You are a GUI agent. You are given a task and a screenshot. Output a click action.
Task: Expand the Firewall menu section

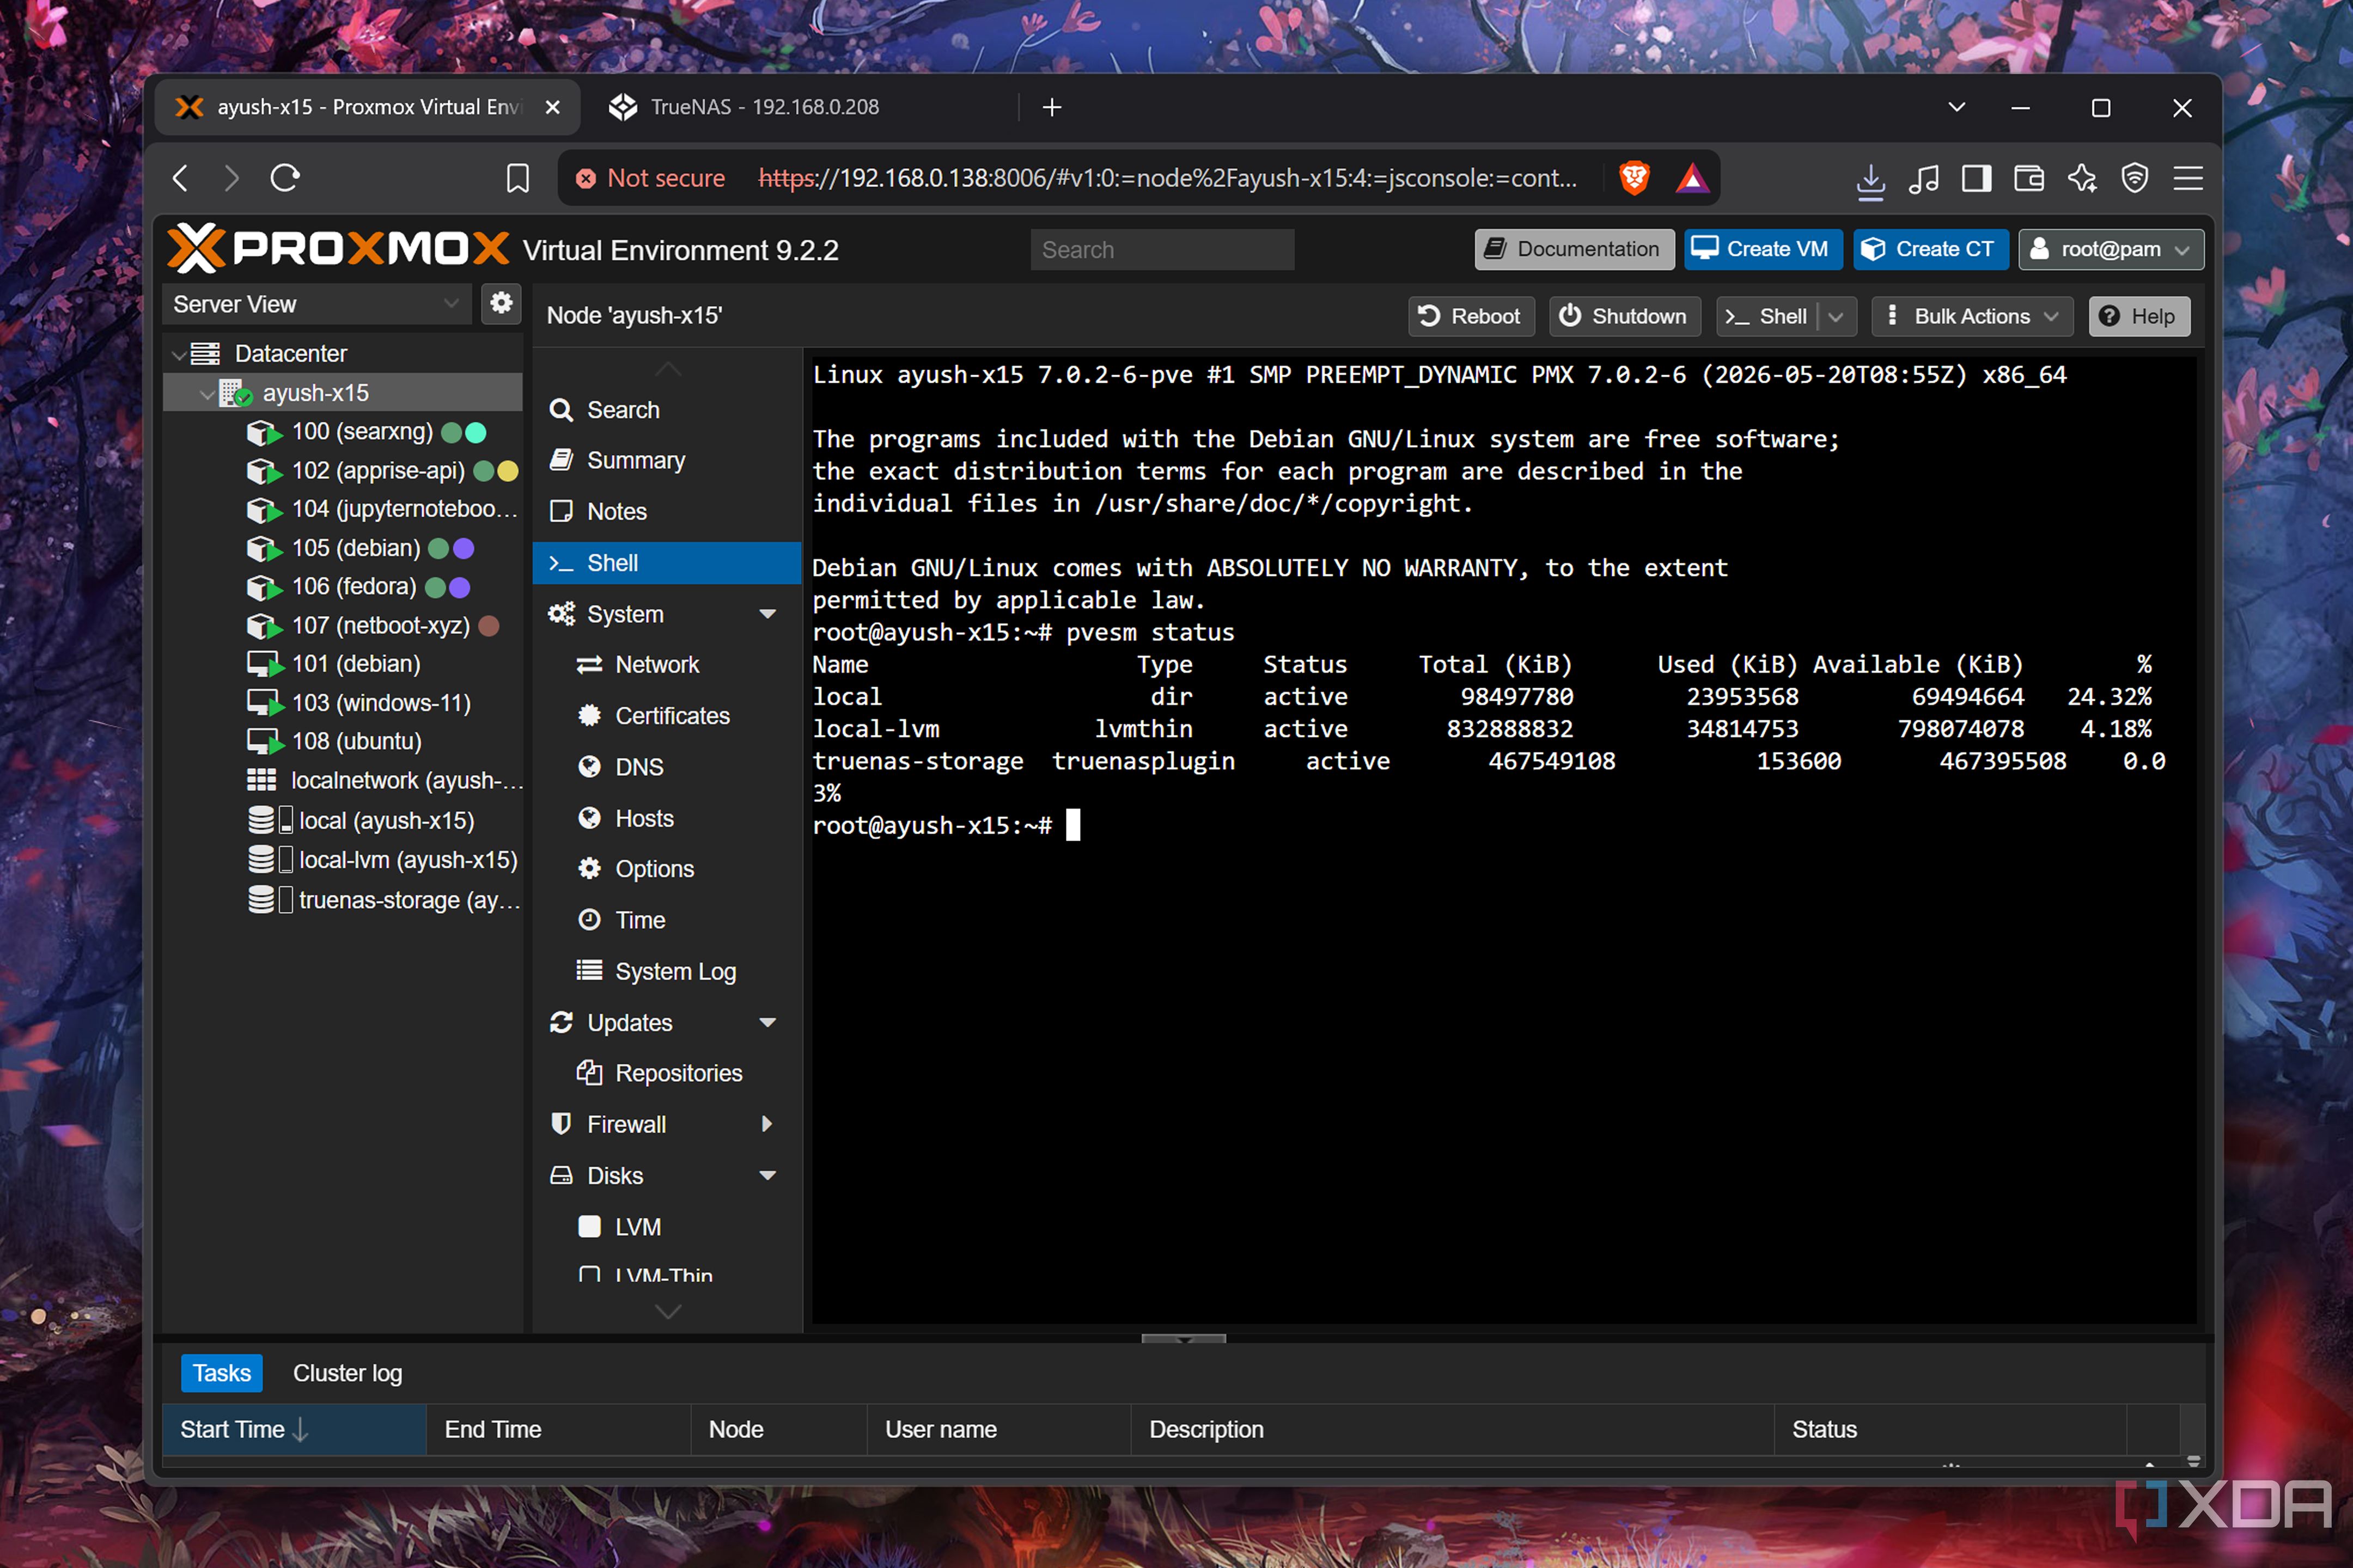pyautogui.click(x=767, y=1124)
